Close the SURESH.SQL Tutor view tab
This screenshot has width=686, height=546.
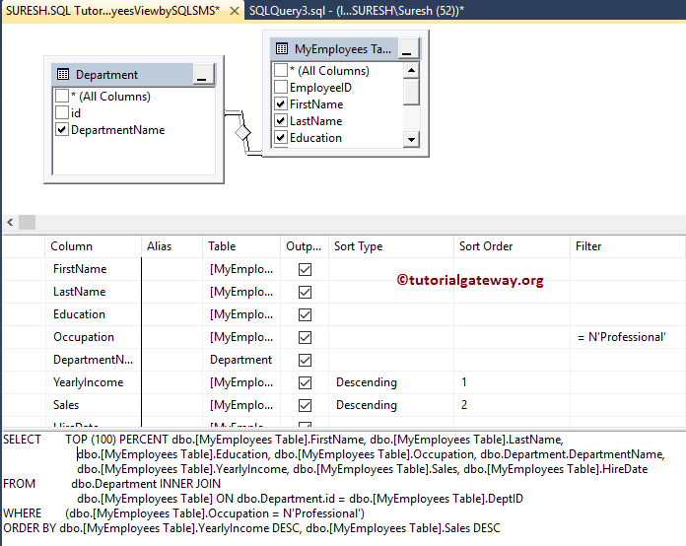point(235,11)
